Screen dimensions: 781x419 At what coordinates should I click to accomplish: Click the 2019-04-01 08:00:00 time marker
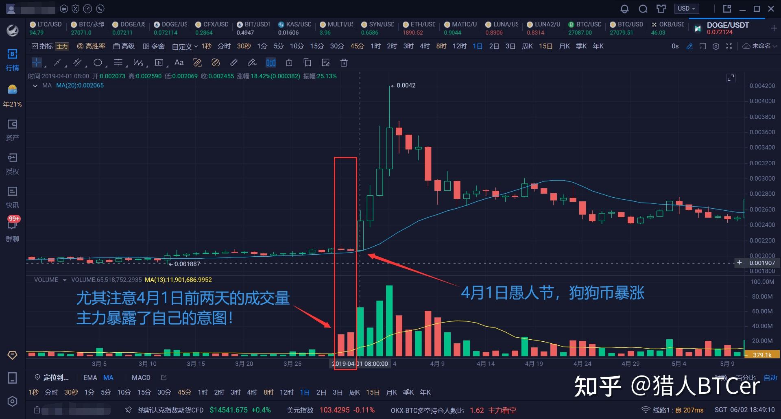click(x=360, y=364)
